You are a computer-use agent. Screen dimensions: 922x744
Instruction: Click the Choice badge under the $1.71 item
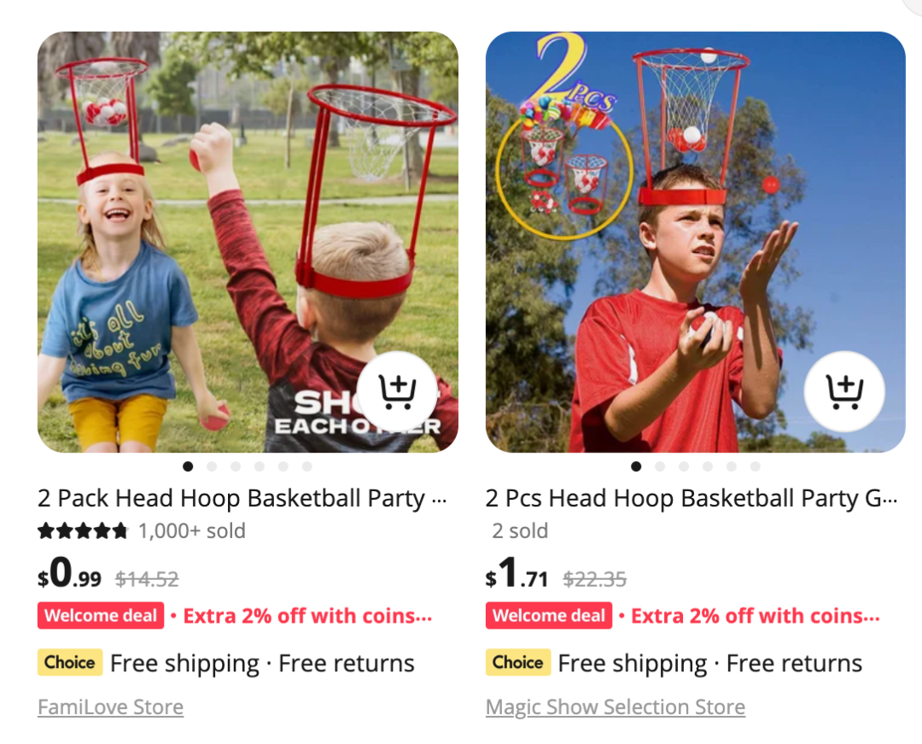(518, 662)
